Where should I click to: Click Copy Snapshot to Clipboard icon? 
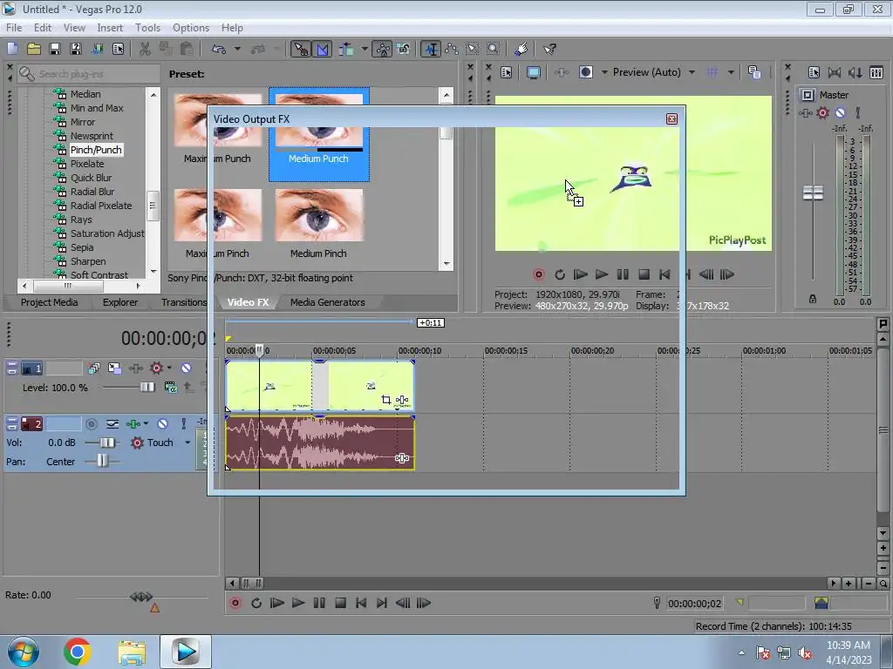tap(754, 72)
